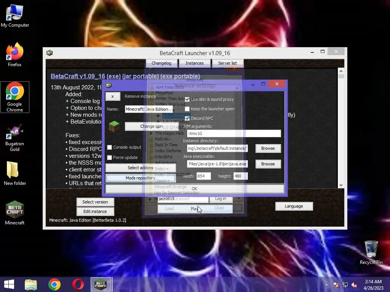Maximize the Instance settings window
Image resolution: width=390 pixels, height=292 pixels.
click(263, 84)
